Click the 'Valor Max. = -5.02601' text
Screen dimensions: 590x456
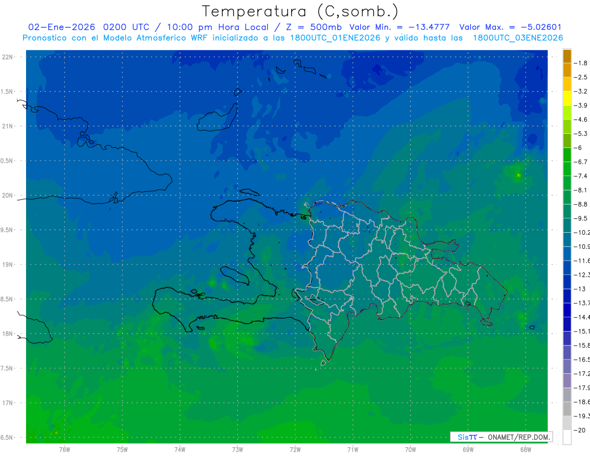click(510, 27)
